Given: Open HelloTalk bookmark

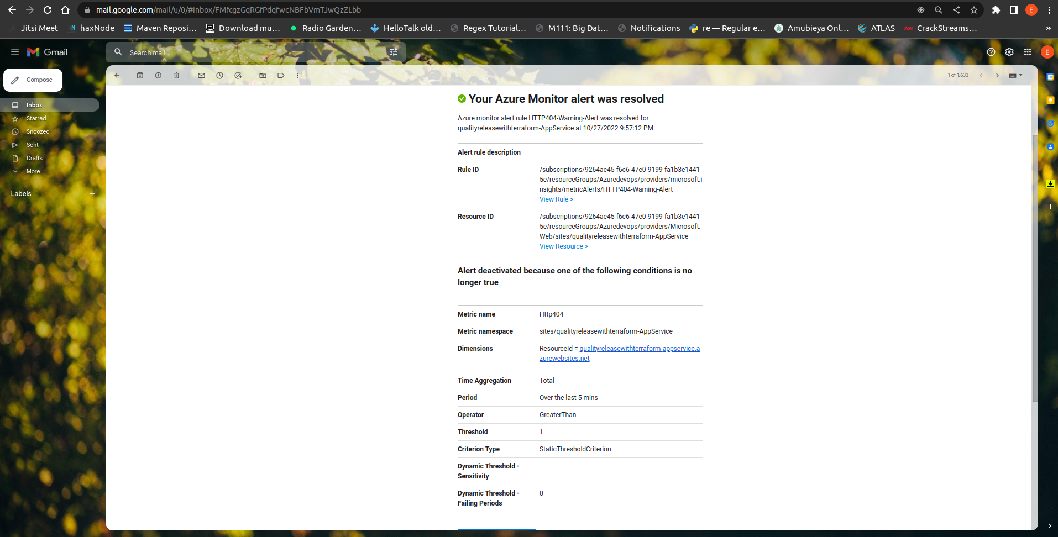Looking at the screenshot, I should point(406,28).
